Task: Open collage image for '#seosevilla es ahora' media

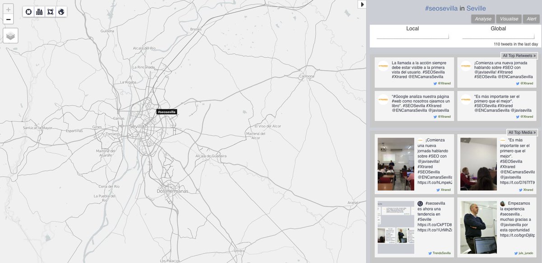Action: click(x=396, y=227)
